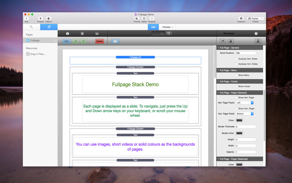This screenshot has height=183, width=292.
Task: Click the red Delete button
Action: 100,41
